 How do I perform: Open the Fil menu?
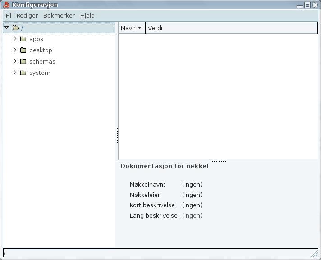pyautogui.click(x=9, y=16)
